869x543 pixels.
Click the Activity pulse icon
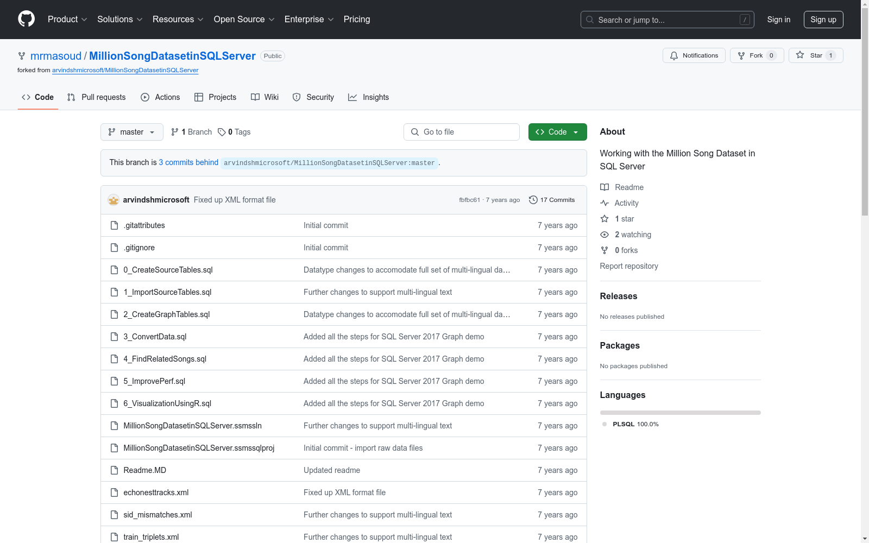[604, 203]
